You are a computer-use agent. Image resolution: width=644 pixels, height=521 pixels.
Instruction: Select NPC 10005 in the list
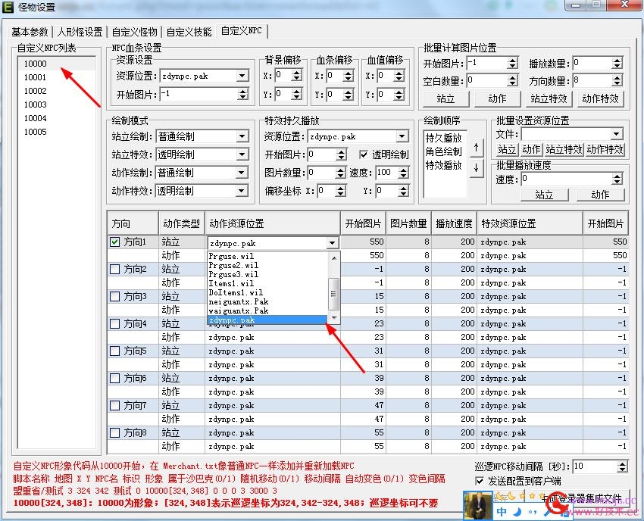57,132
